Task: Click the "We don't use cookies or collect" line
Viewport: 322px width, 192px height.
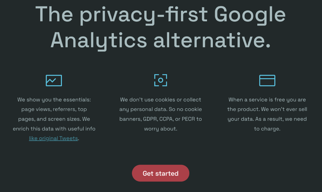Action: tap(160, 100)
